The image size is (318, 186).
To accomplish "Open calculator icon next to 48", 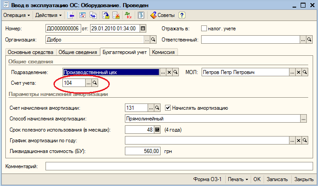I will pos(157,130).
